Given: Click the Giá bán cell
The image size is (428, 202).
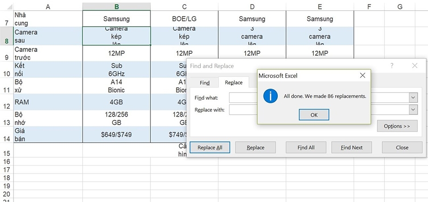Looking at the screenshot, I should click(x=48, y=134).
